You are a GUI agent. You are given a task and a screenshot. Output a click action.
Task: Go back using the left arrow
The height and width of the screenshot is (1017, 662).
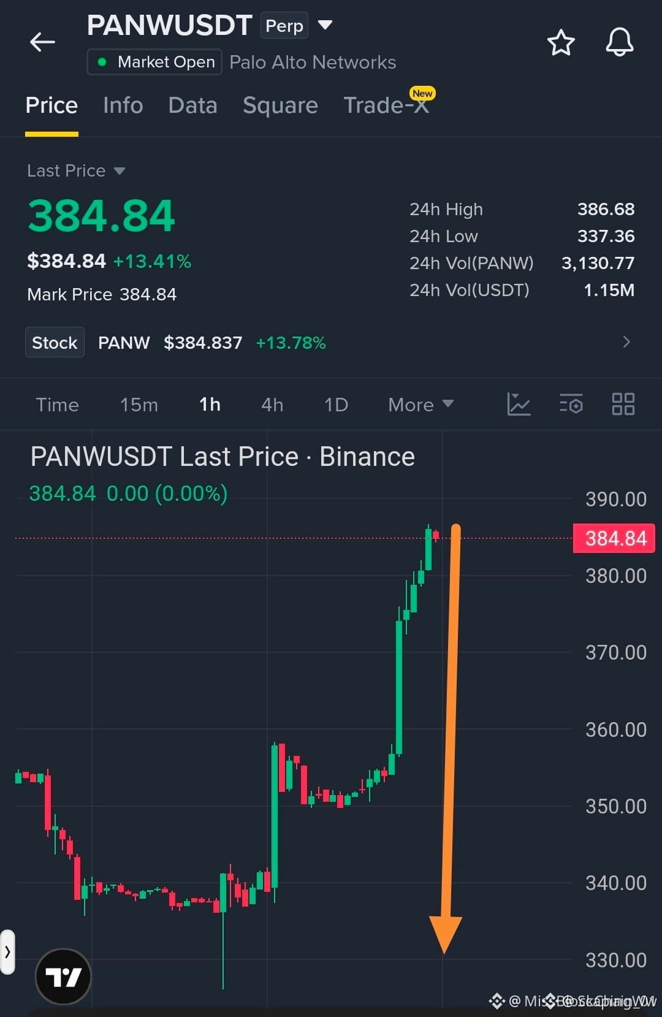click(x=42, y=42)
